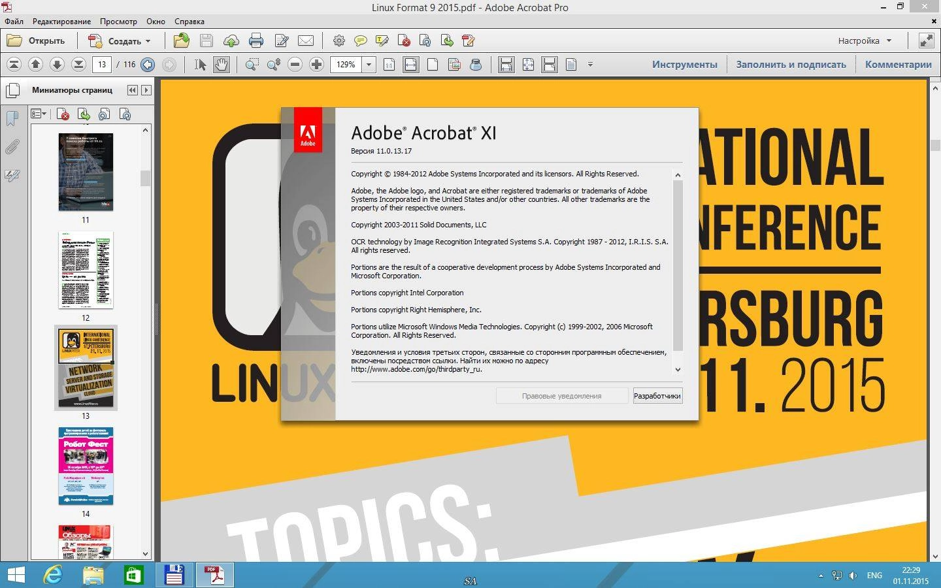Click the Правовые уведомления button
The width and height of the screenshot is (941, 588).
(561, 395)
